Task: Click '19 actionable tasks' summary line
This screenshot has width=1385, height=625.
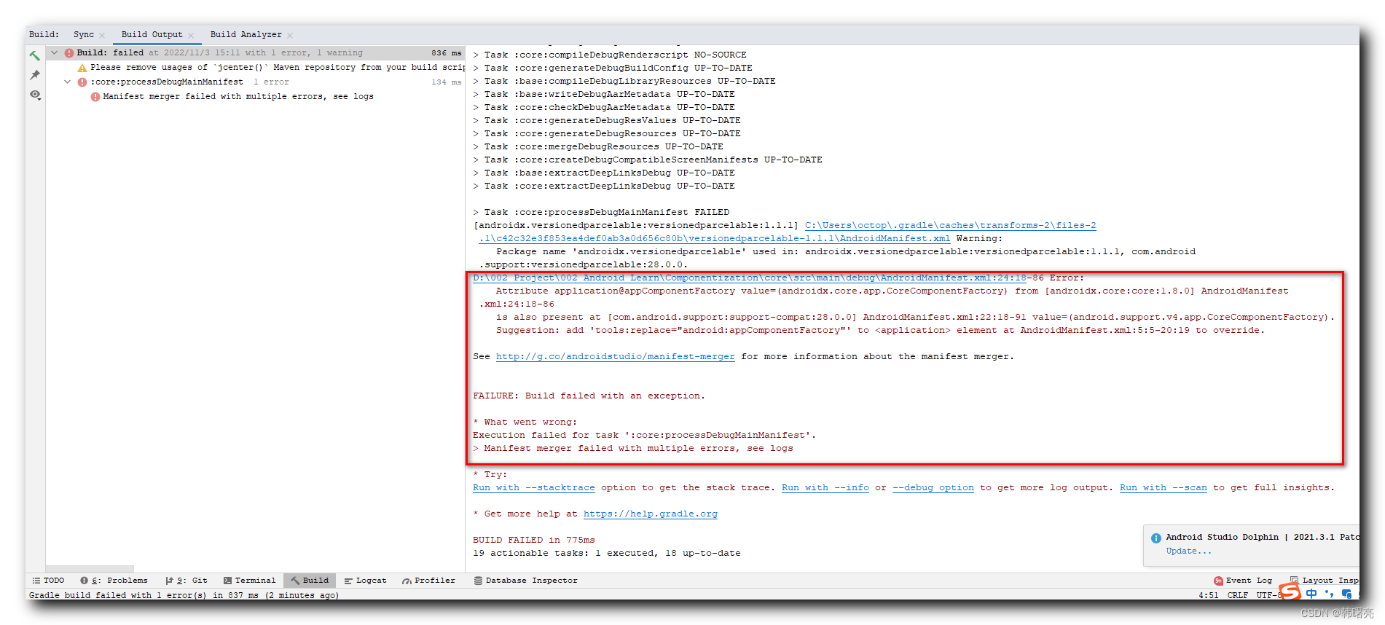Action: [x=606, y=553]
